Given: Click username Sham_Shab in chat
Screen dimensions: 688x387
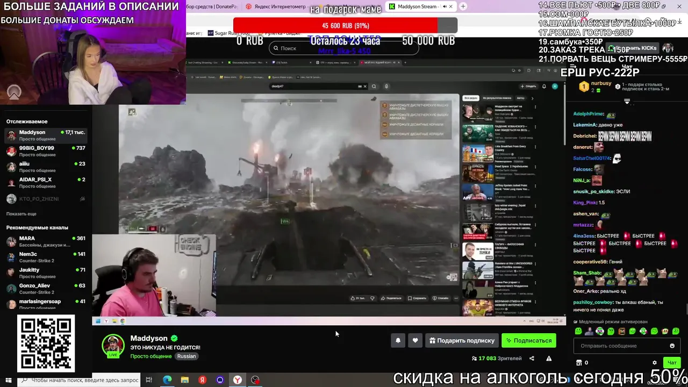Looking at the screenshot, I should [x=587, y=273].
